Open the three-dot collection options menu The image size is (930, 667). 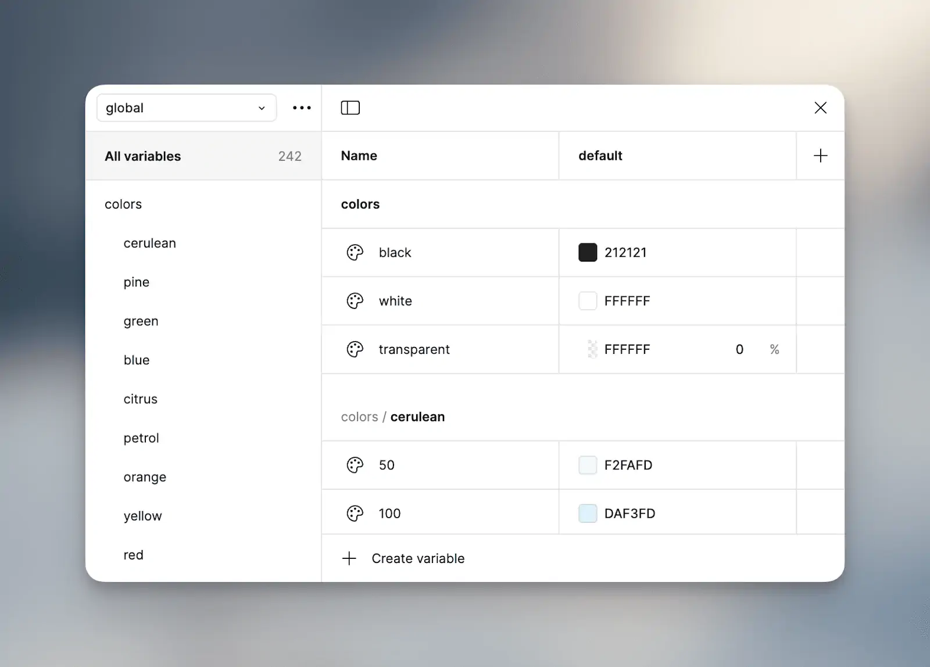pos(302,108)
